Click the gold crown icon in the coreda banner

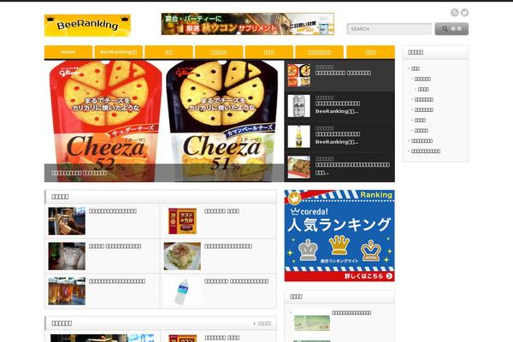click(x=339, y=245)
